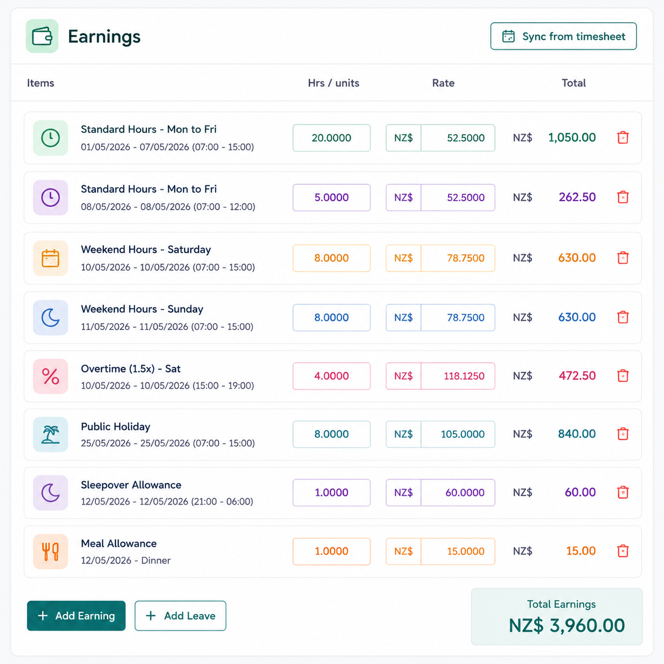Remove the Sleepover Allowance entry
Image resolution: width=664 pixels, height=664 pixels.
(x=623, y=492)
